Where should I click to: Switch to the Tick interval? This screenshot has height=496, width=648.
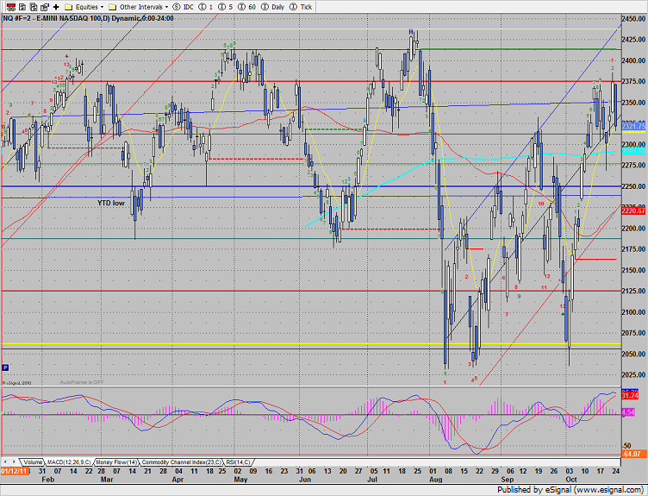click(301, 7)
